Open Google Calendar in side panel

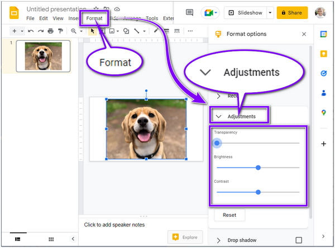point(323,34)
